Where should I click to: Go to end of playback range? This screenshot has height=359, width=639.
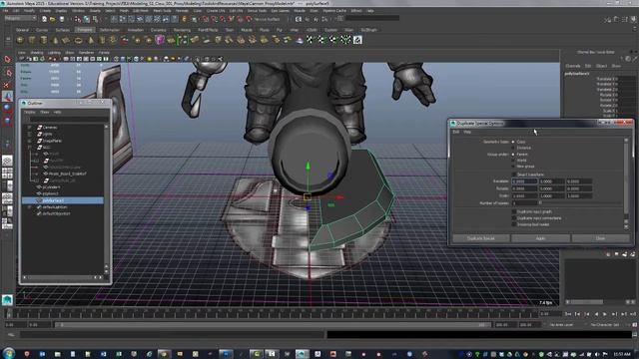pos(632,314)
